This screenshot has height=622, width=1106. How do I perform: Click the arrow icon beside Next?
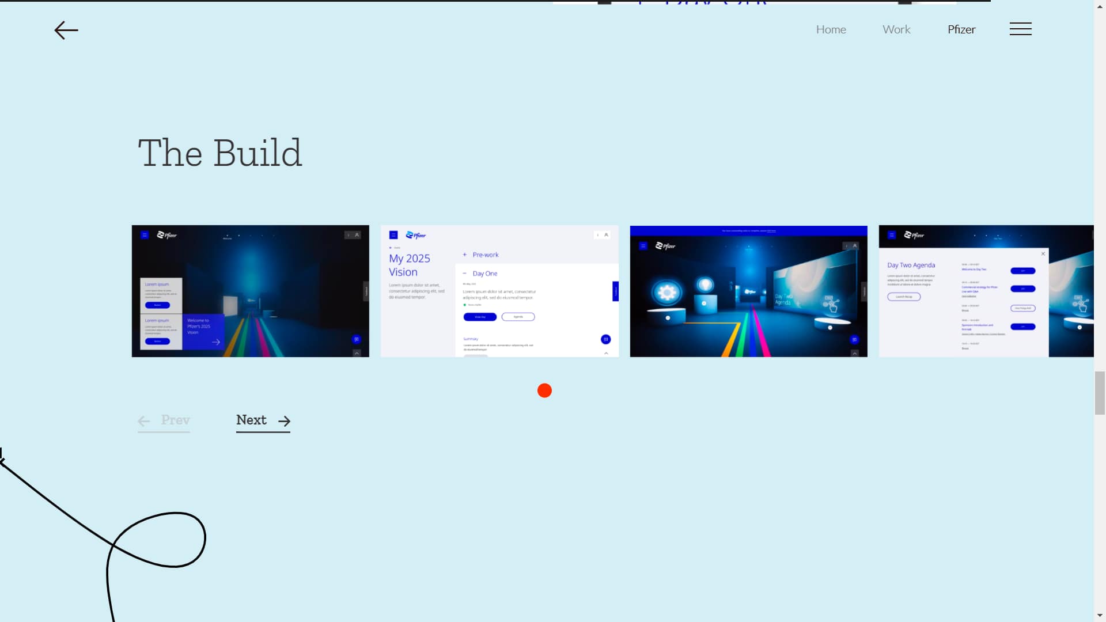(x=284, y=421)
